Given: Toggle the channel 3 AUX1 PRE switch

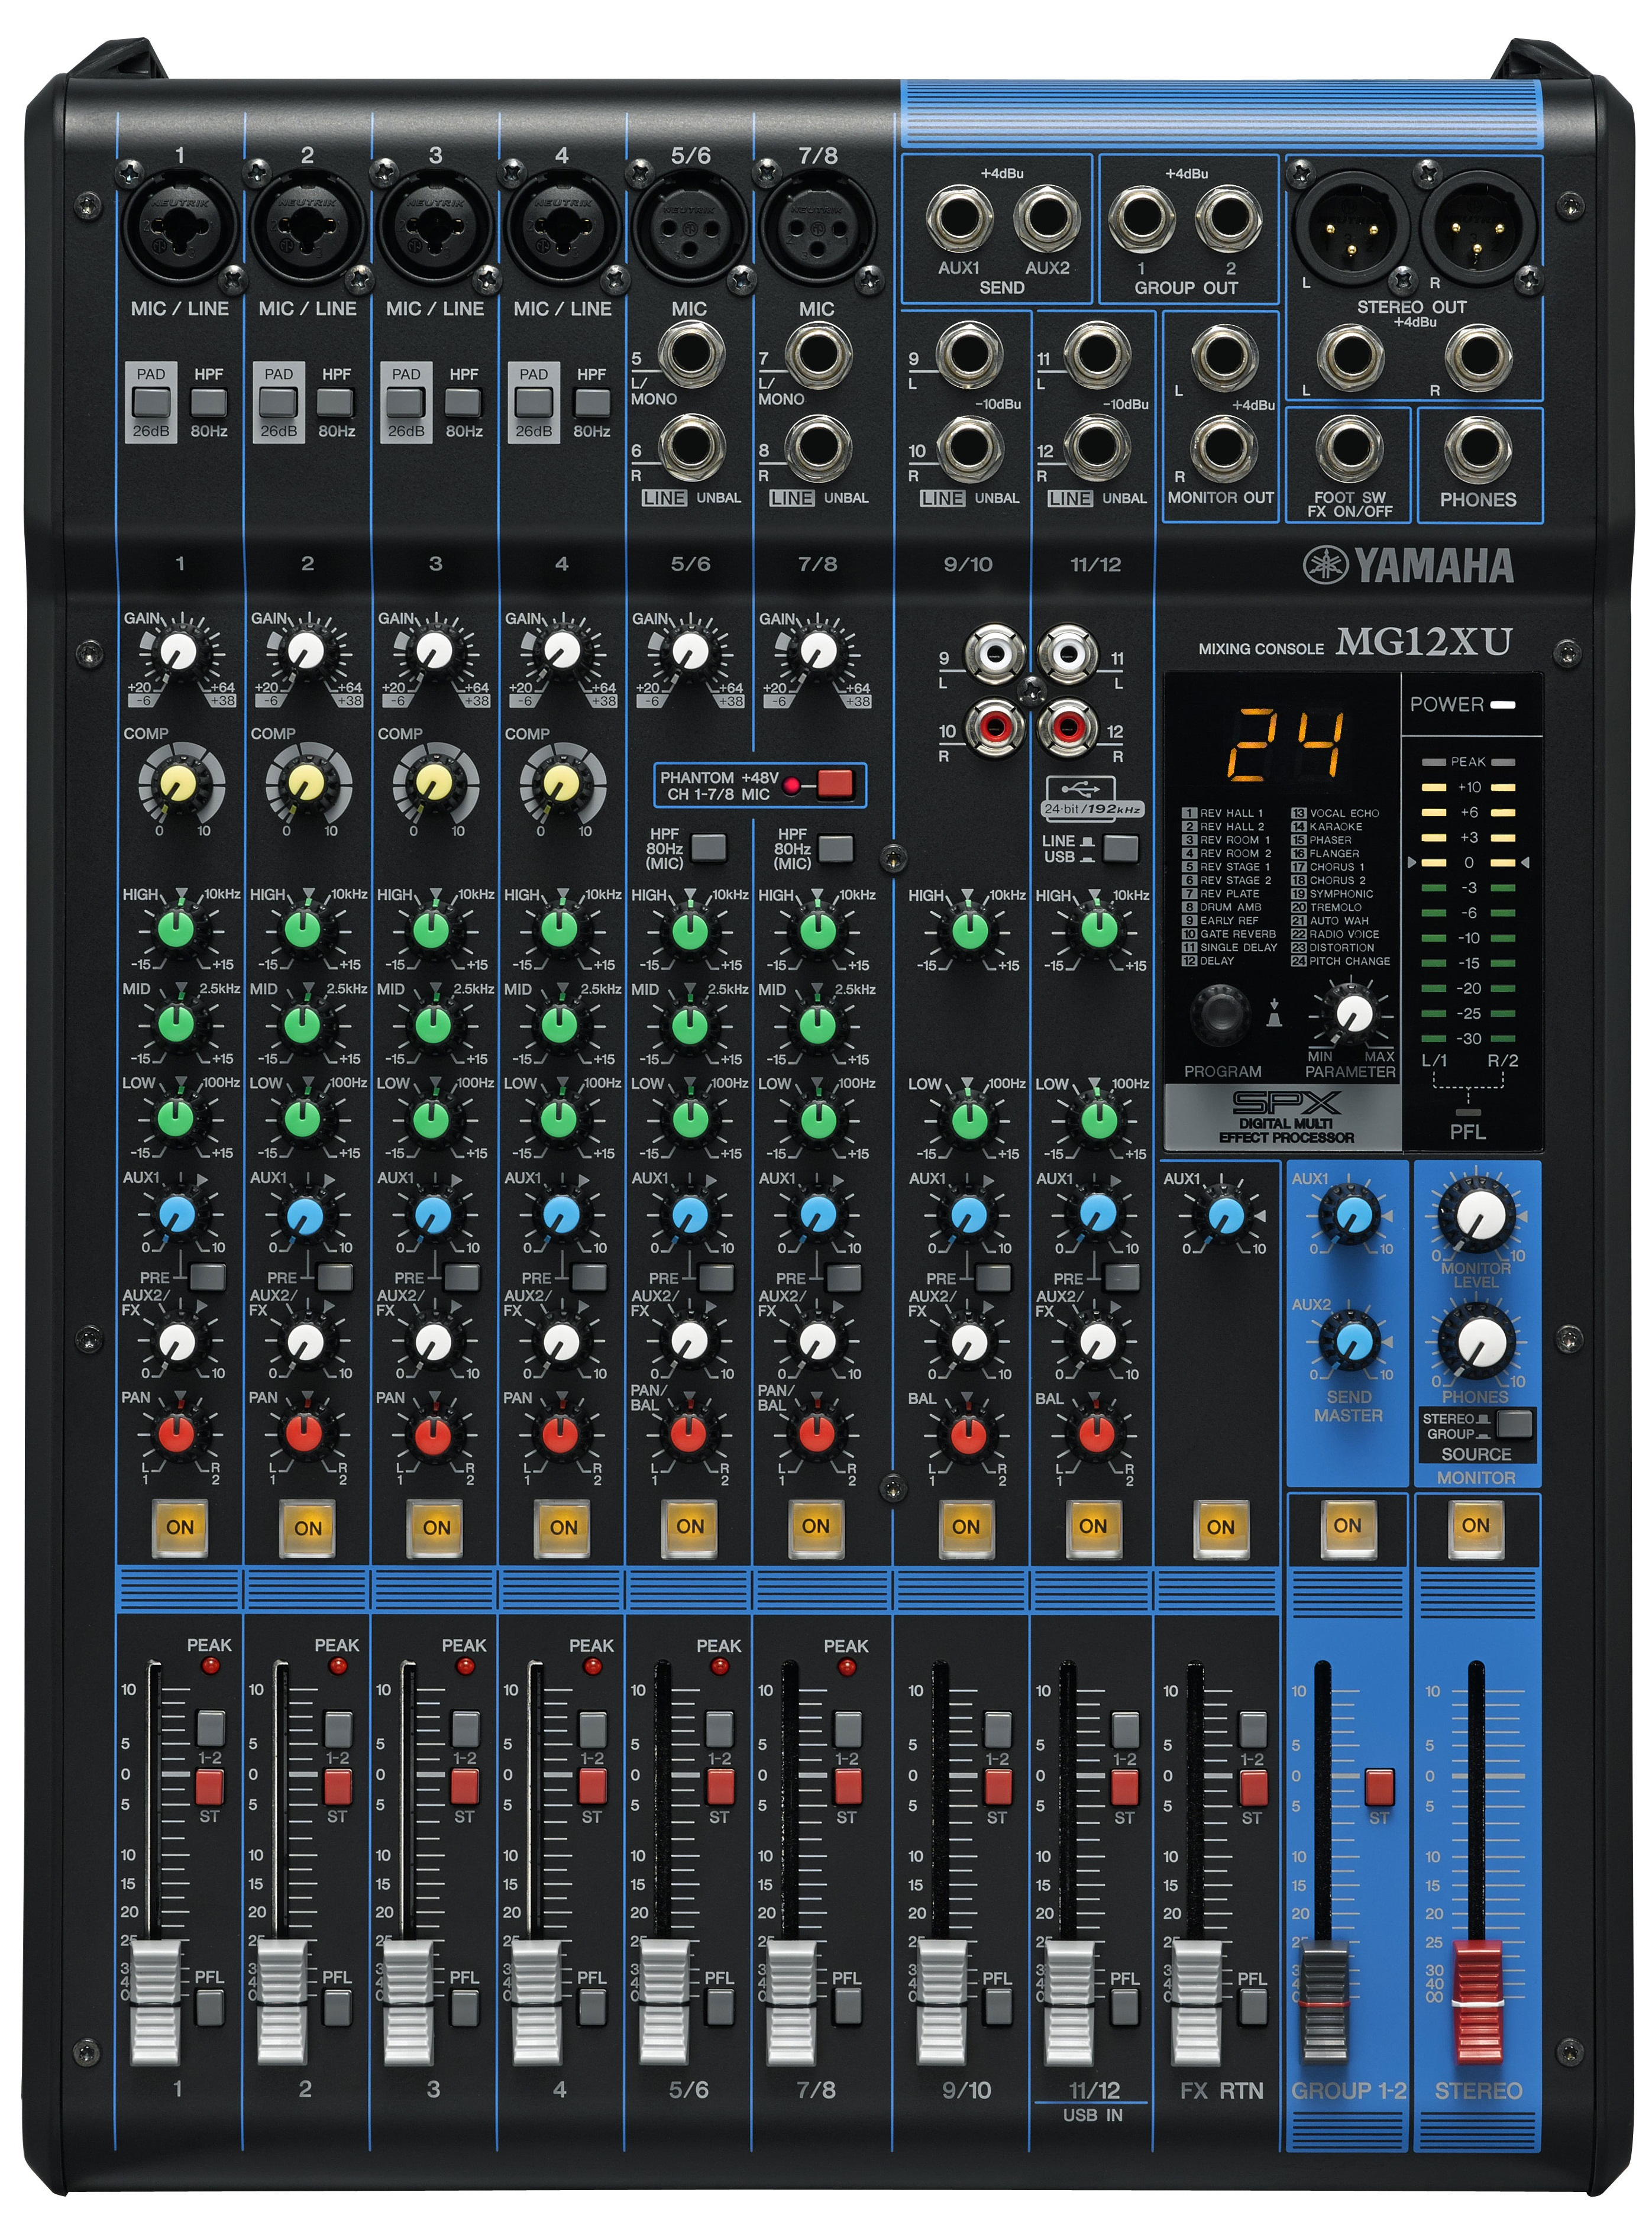Looking at the screenshot, I should tap(462, 1277).
